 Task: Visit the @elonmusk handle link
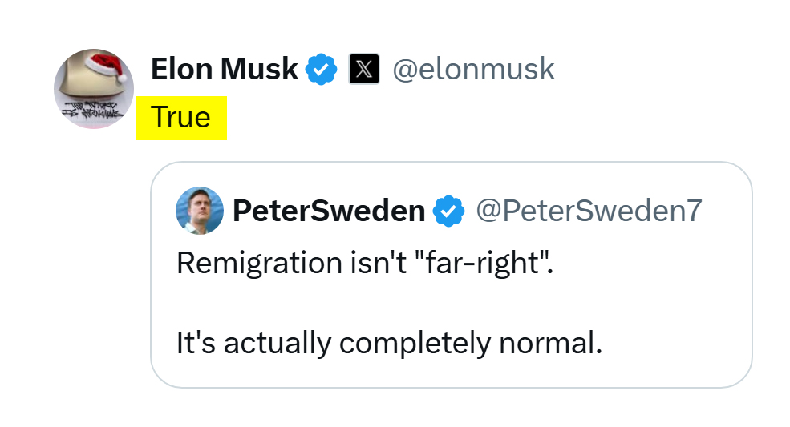pos(473,70)
